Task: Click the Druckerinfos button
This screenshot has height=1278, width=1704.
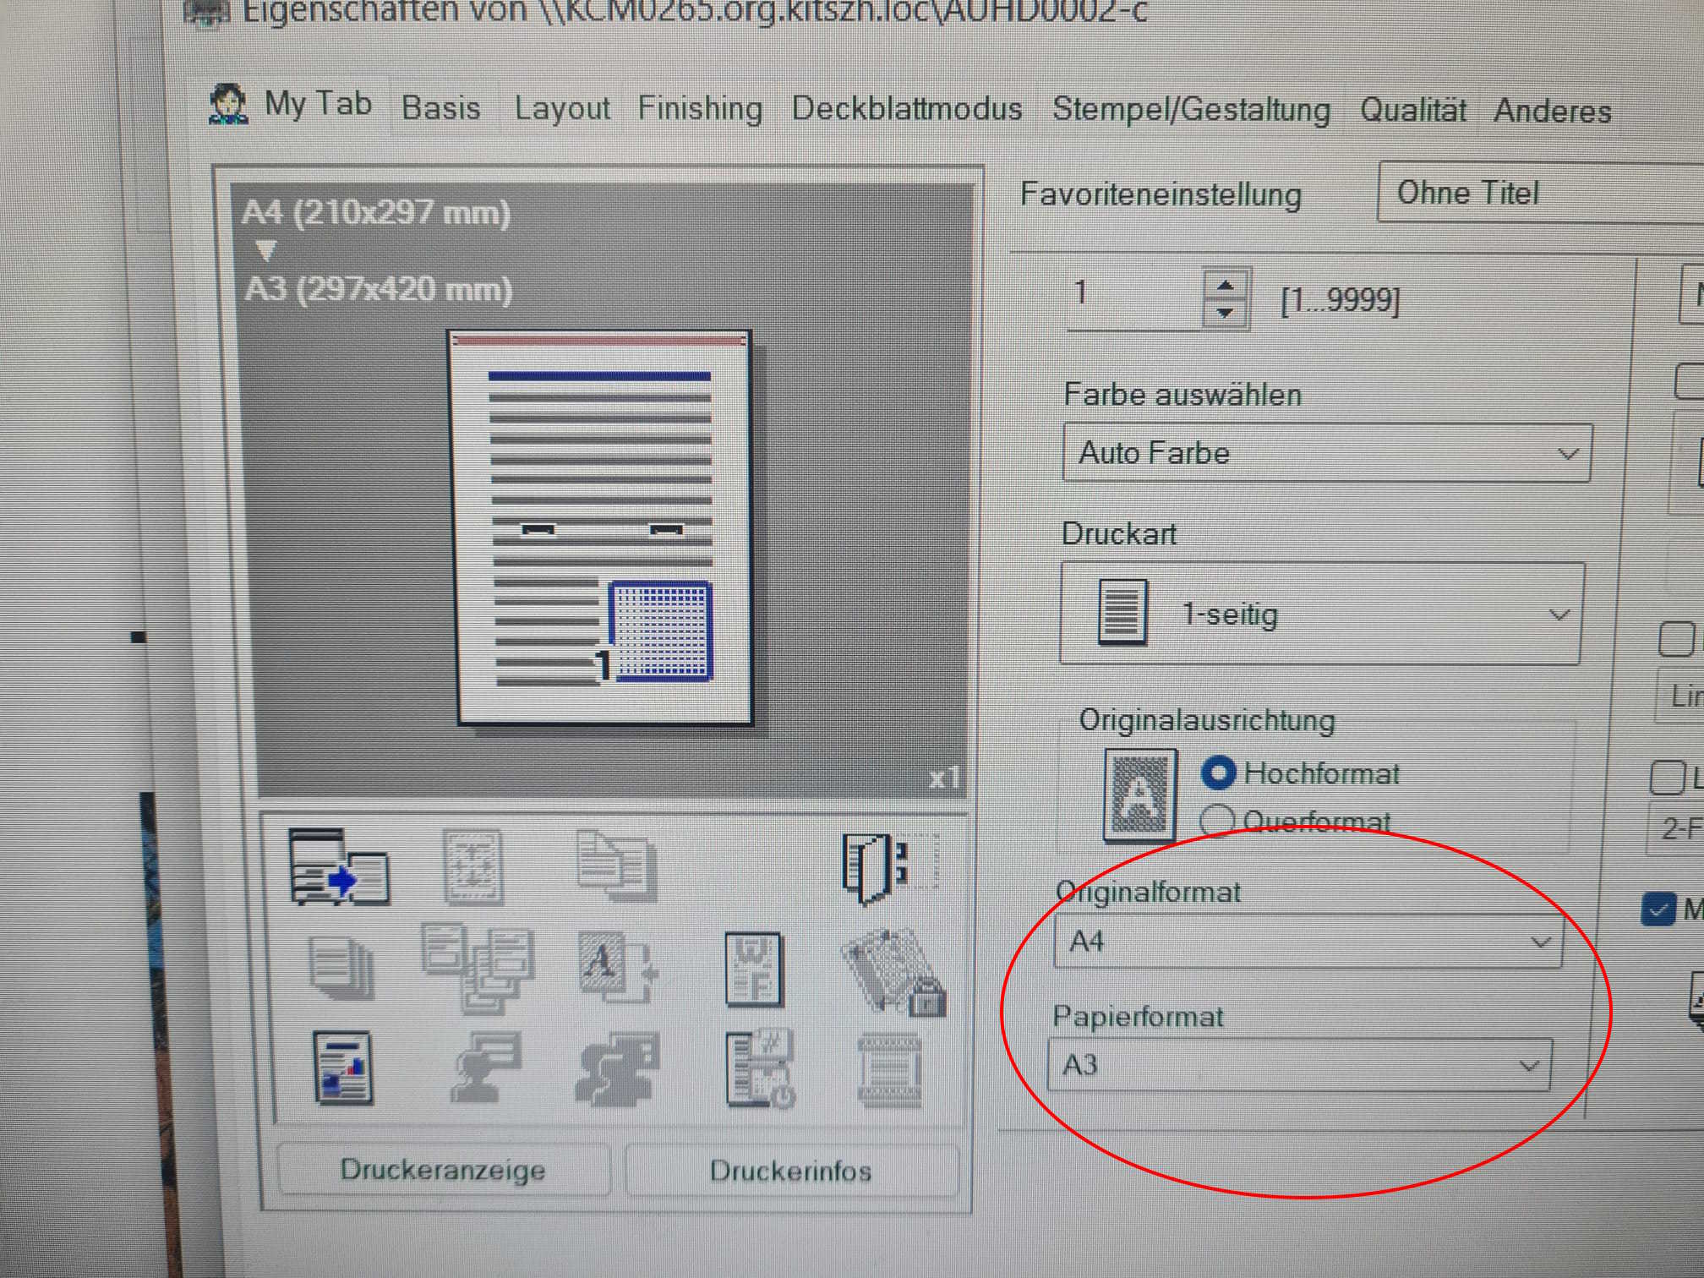Action: point(790,1171)
